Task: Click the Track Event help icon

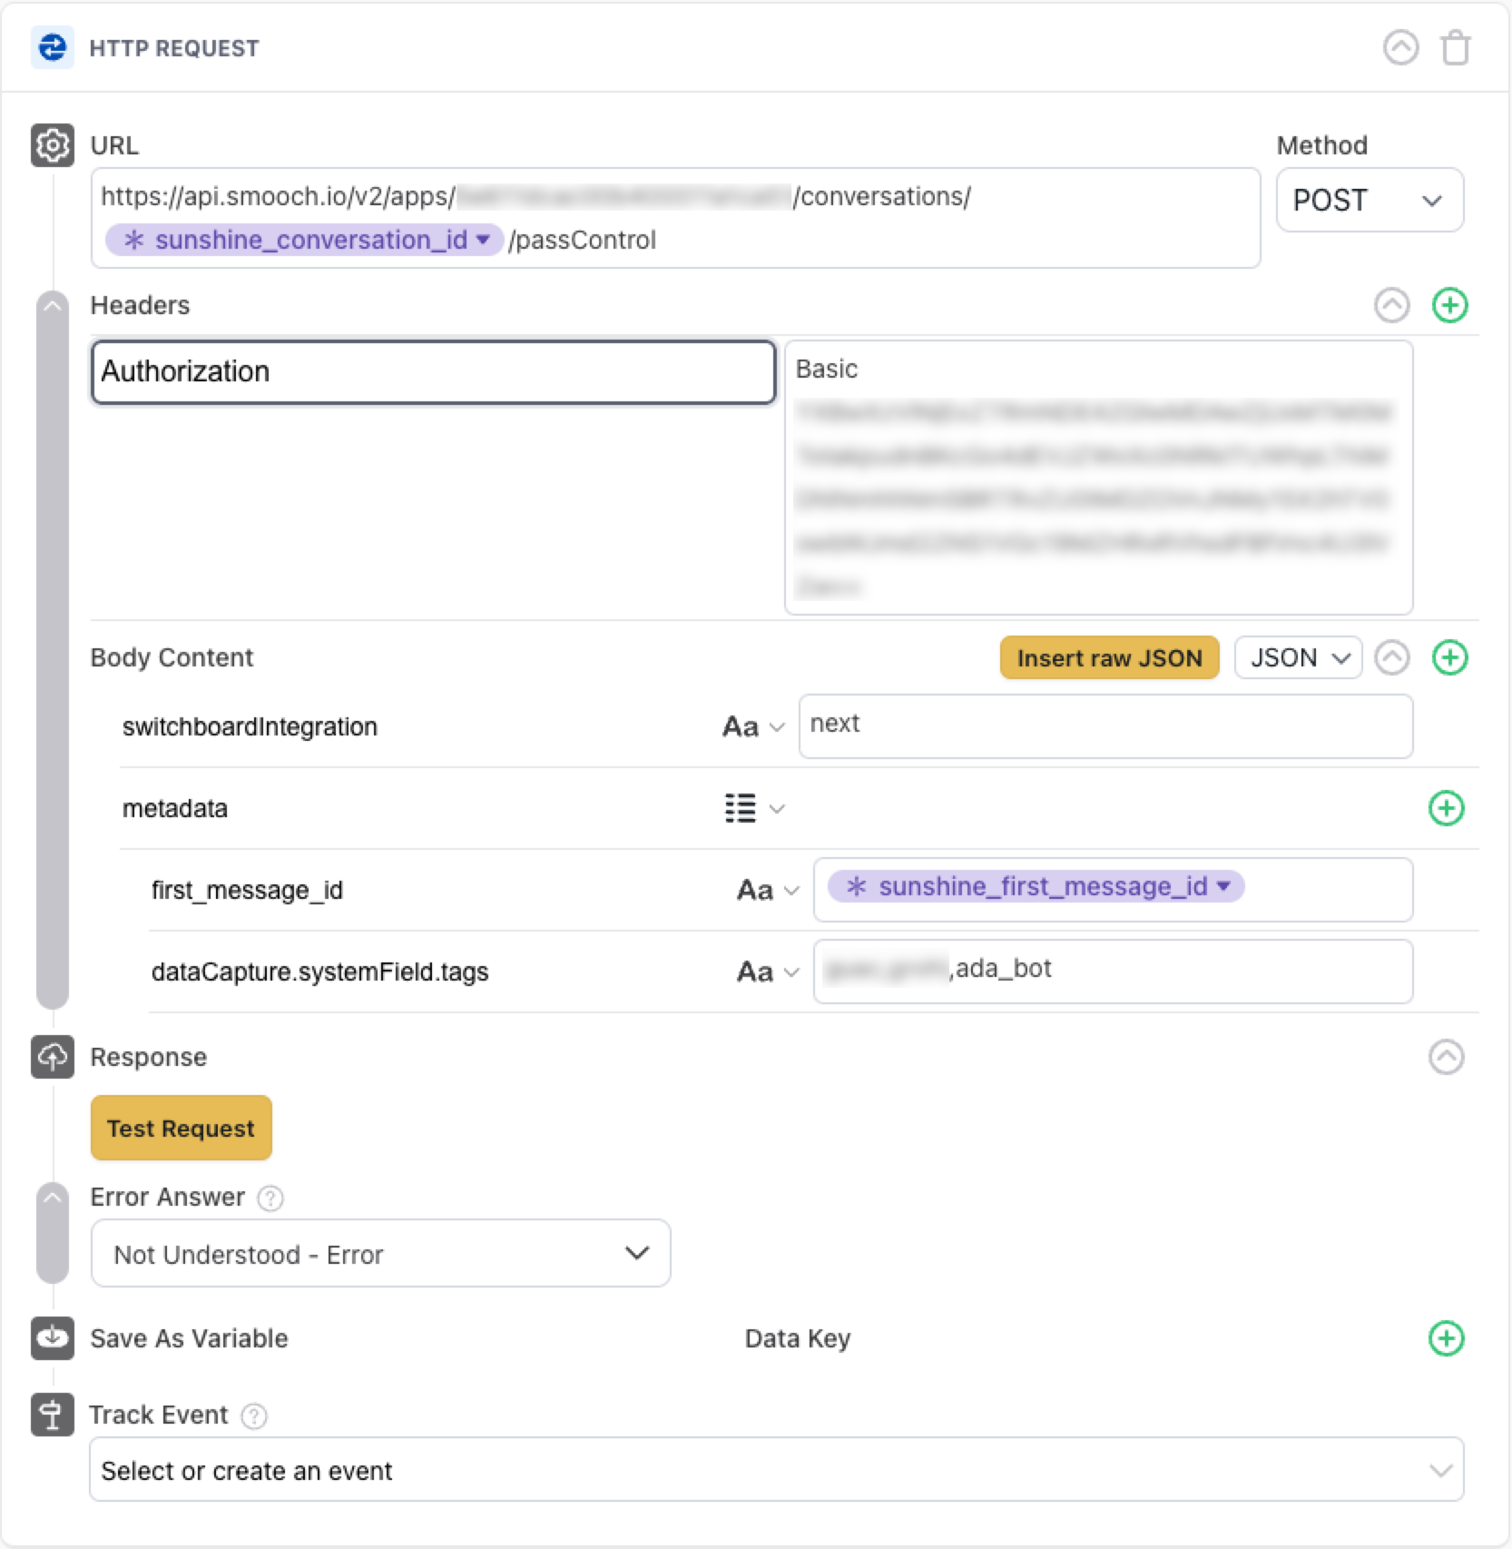Action: click(254, 1416)
